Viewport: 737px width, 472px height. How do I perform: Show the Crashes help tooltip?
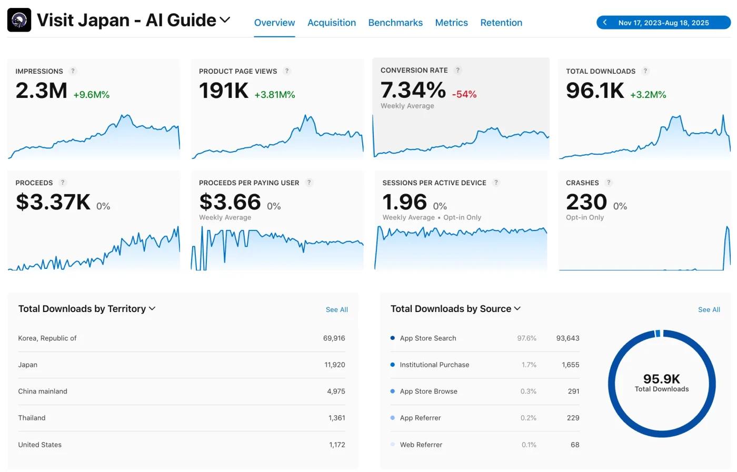[609, 183]
